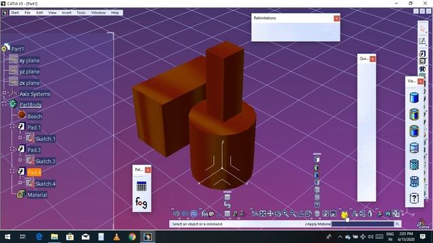Collapse Pad.3 tree node
The width and height of the screenshot is (433, 243).
coord(12,148)
